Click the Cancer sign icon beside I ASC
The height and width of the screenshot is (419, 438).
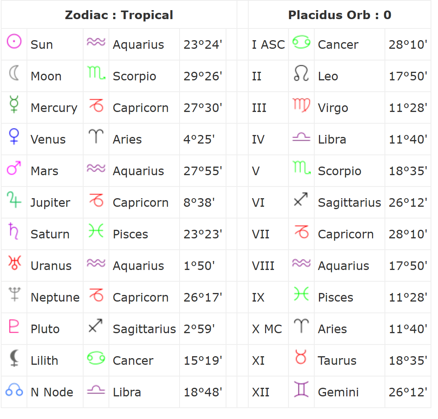point(301,42)
